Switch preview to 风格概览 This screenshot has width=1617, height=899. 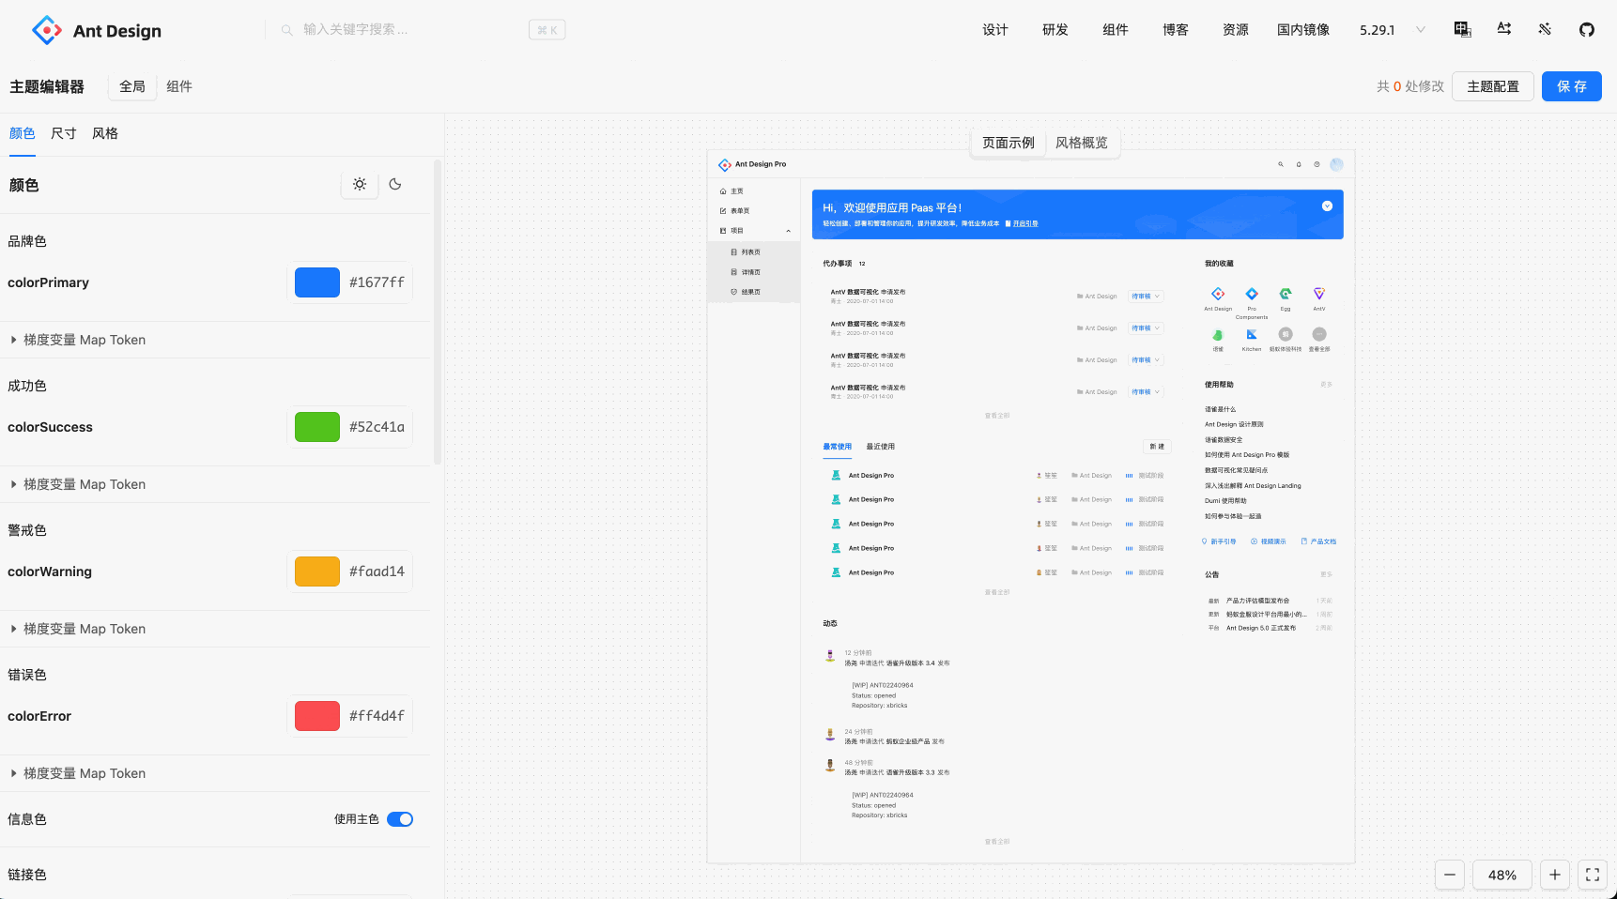point(1082,143)
